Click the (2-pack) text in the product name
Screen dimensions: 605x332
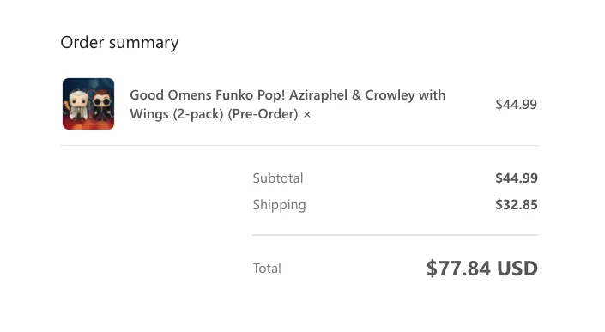click(x=198, y=114)
